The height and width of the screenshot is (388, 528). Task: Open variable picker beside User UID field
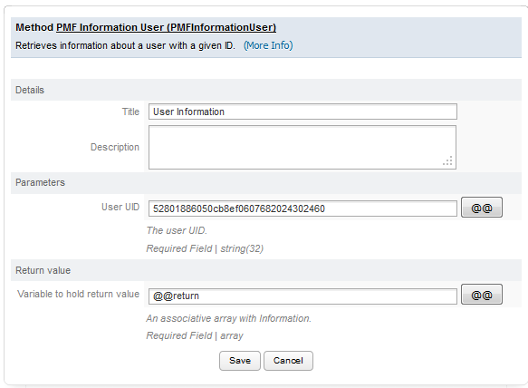pos(482,208)
